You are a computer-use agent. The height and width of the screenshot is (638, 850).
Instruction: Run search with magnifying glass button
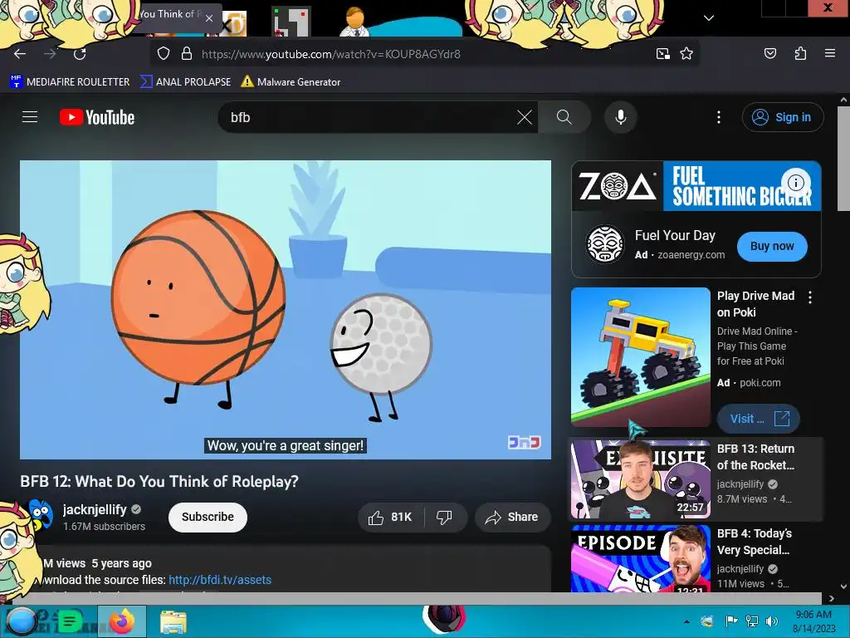click(x=564, y=117)
